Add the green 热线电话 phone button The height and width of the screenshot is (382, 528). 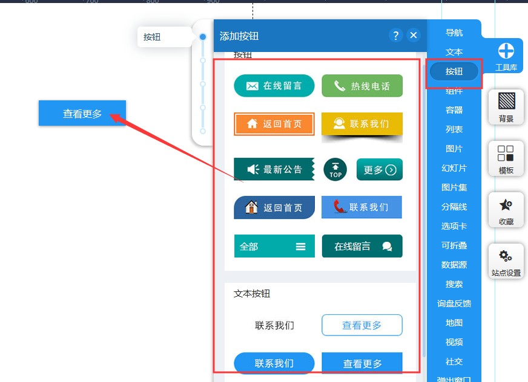[x=362, y=86]
